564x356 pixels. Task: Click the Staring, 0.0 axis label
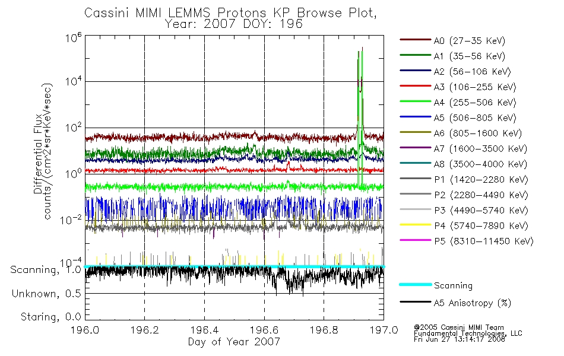point(50,317)
